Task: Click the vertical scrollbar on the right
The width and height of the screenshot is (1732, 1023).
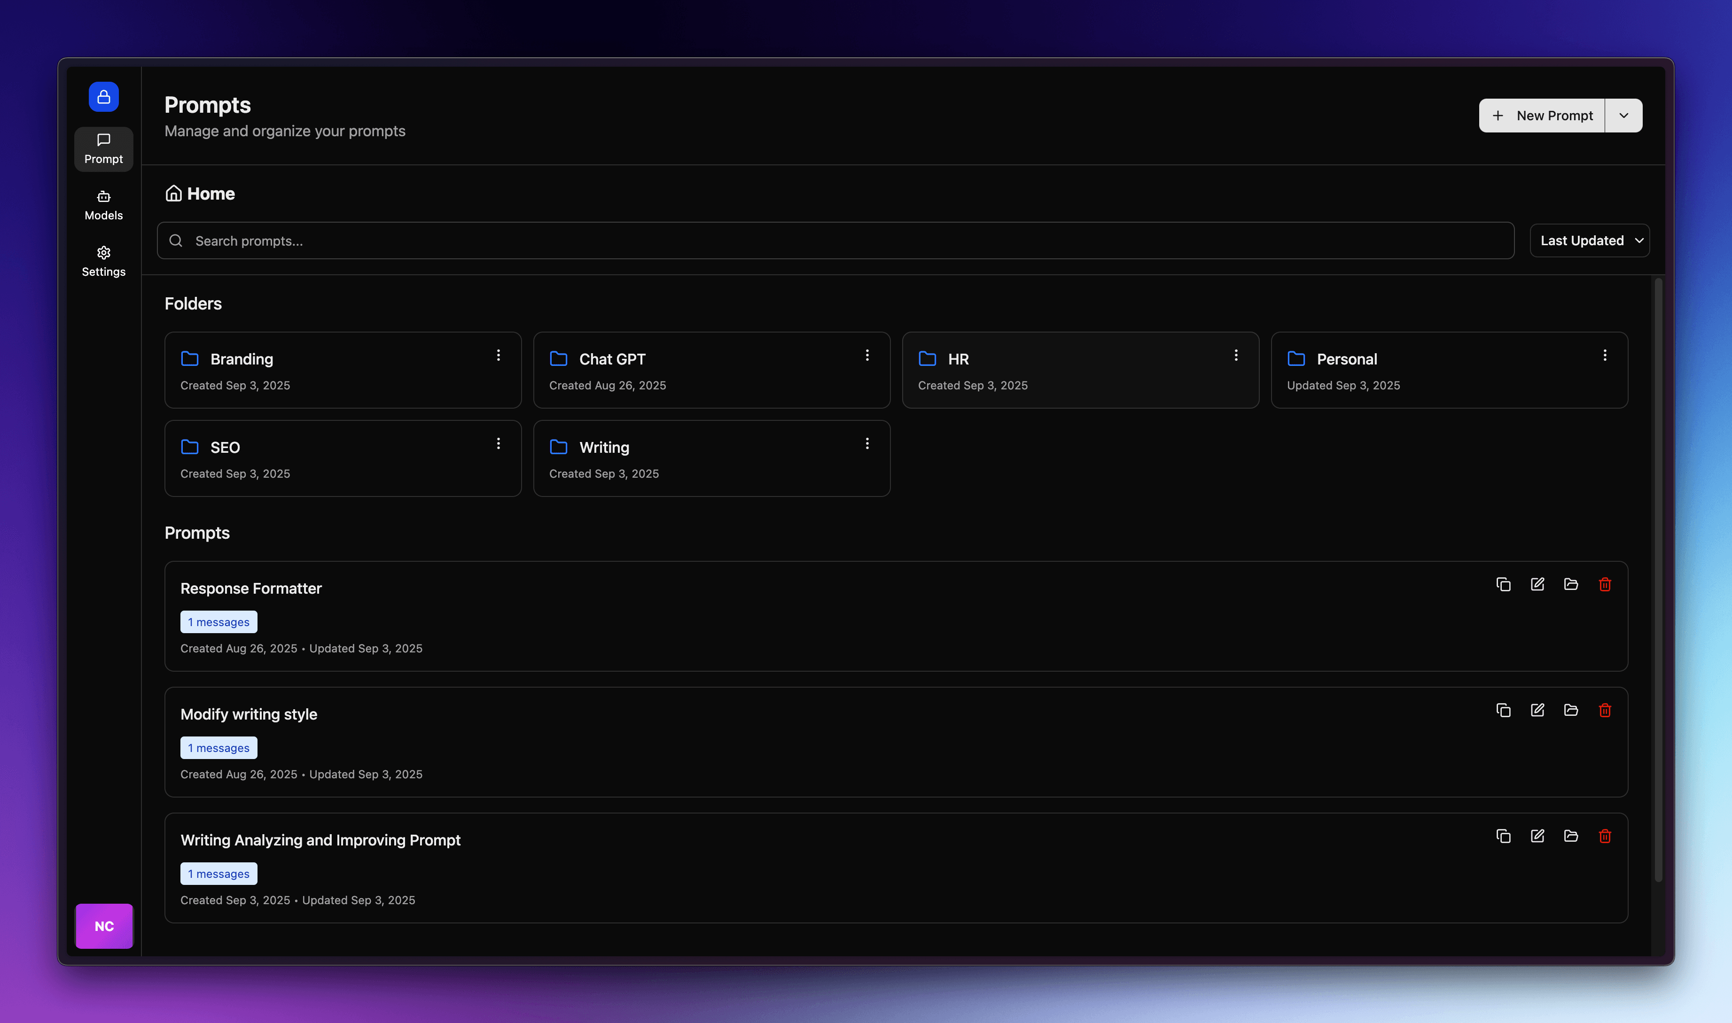Action: tap(1658, 579)
